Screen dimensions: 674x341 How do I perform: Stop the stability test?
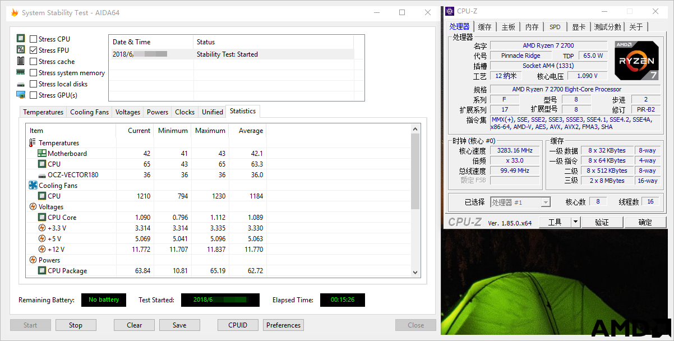(76, 325)
